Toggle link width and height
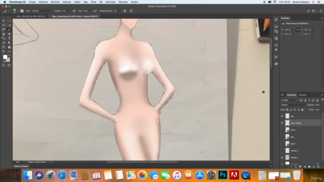This screenshot has width=324, height=182. pyautogui.click(x=297, y=30)
